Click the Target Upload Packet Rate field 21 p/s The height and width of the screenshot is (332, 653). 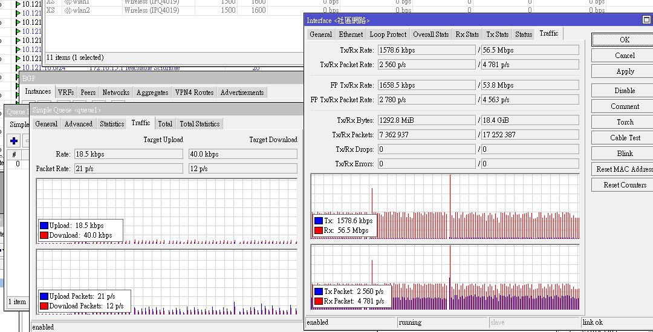[129, 169]
